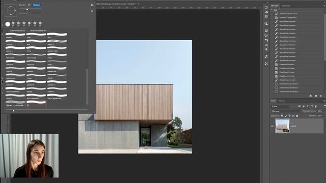Lock all padlock icon
This screenshot has width=326, height=183.
(x=297, y=116)
